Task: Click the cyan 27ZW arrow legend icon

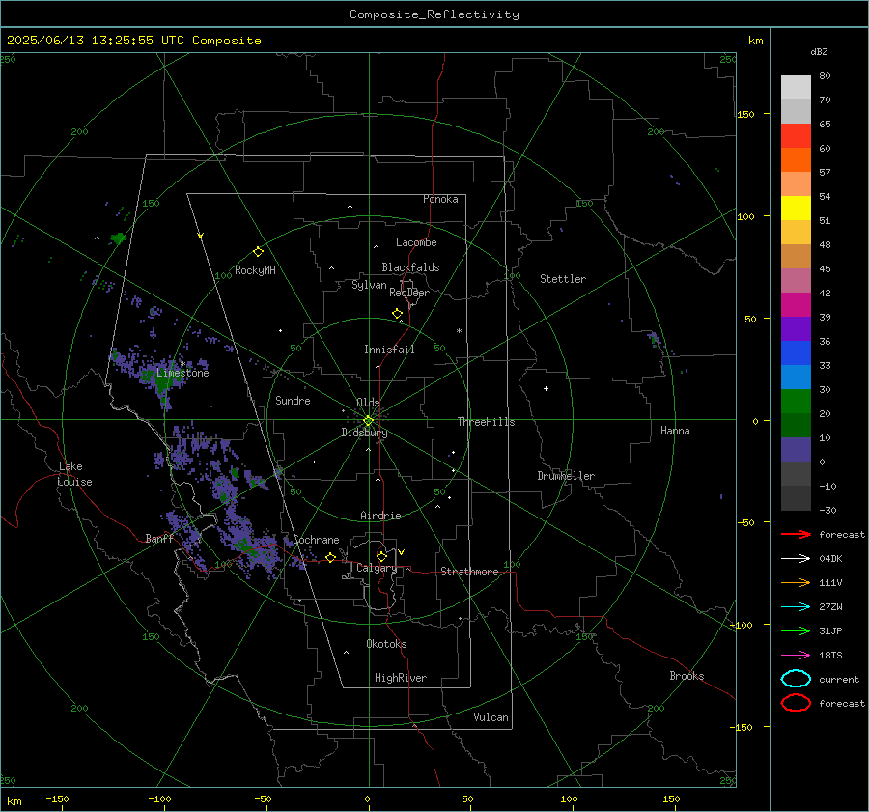Action: tap(796, 607)
